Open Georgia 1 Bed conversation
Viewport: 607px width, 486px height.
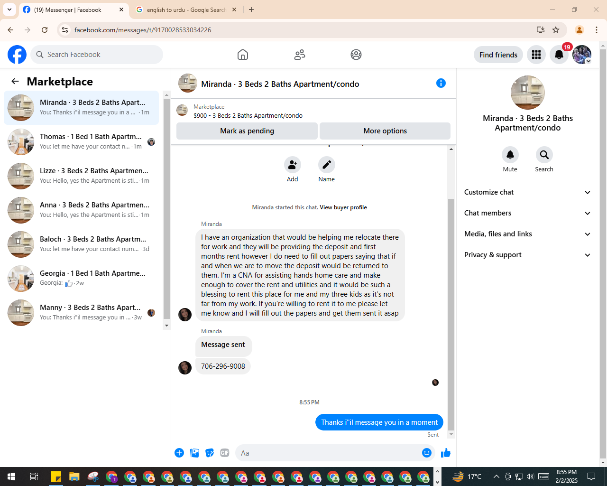[82, 279]
